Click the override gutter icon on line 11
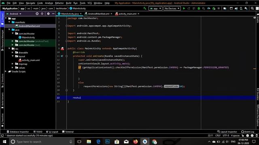The width and height of the screenshot is (259, 145). click(x=62, y=56)
